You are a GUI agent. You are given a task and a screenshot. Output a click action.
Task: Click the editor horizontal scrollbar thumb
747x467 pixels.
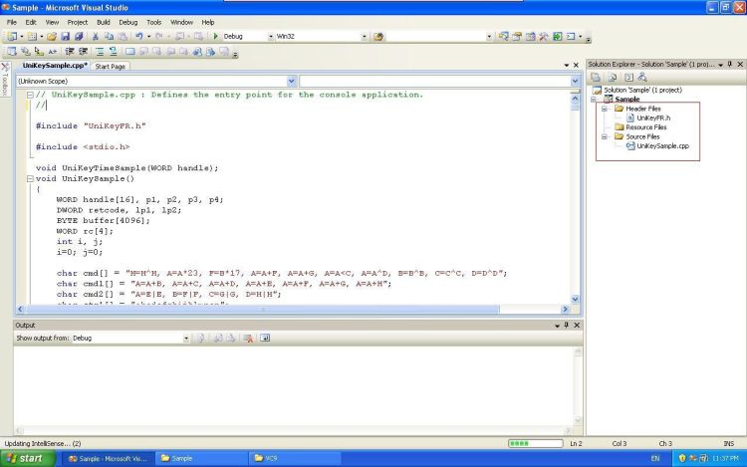click(x=262, y=310)
